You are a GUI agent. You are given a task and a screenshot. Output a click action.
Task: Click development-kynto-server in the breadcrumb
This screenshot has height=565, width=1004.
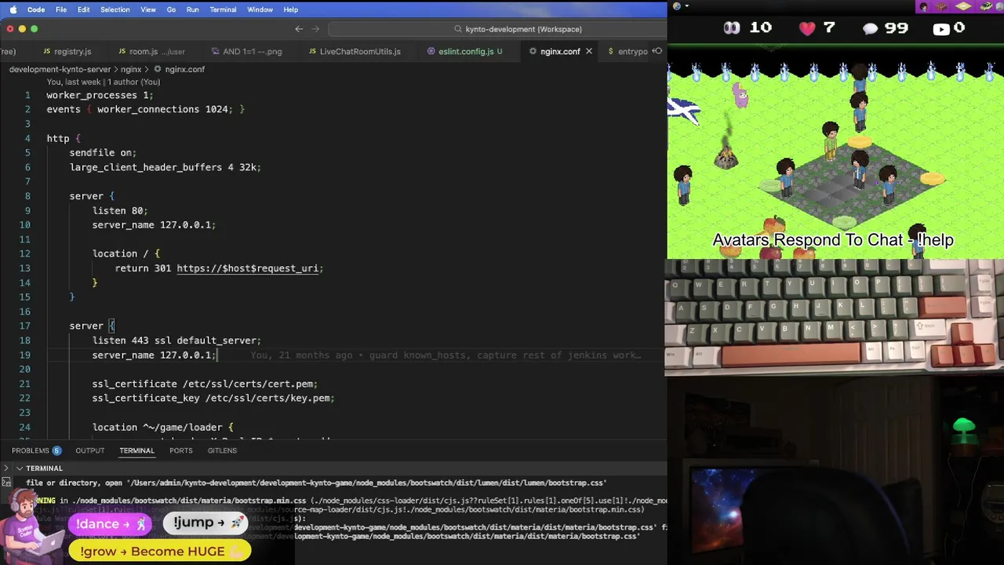pos(60,69)
